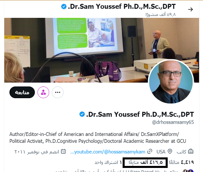This screenshot has height=172, width=203.
Task: Open the اشتراك واحد subscriptions link
Action: point(108,162)
